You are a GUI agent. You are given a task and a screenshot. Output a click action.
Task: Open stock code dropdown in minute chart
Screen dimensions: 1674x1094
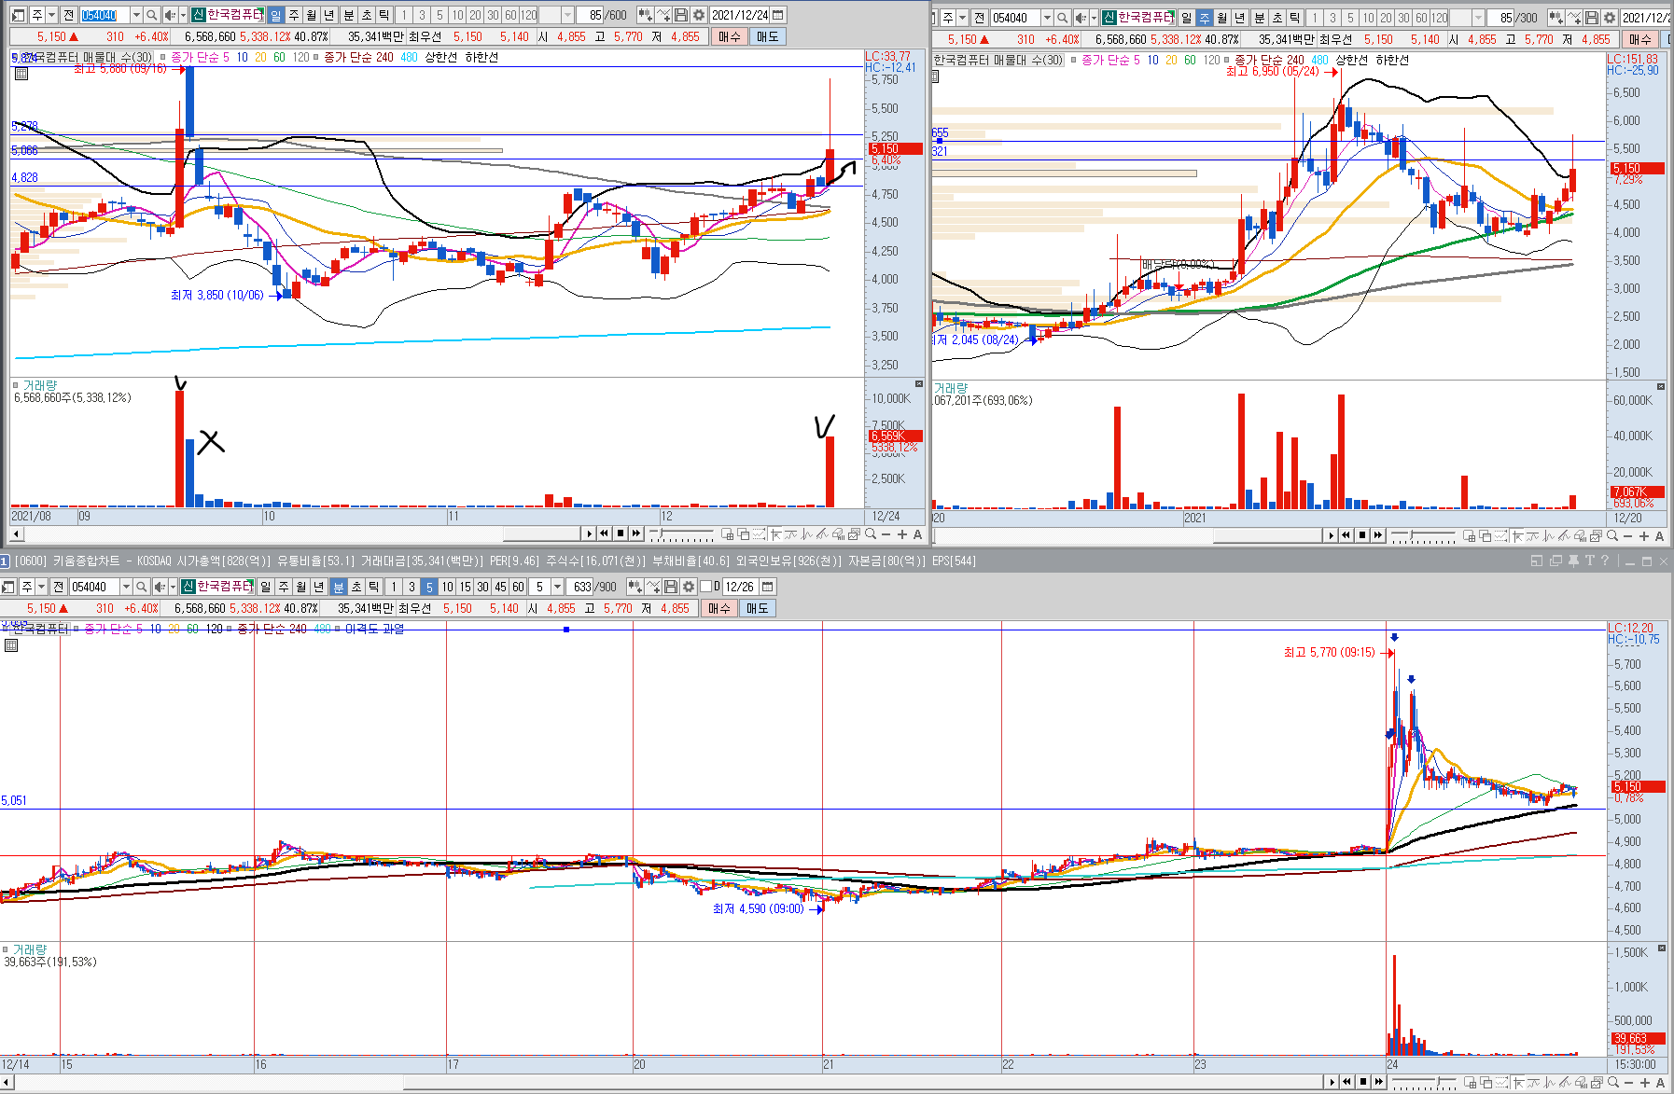[x=126, y=587]
